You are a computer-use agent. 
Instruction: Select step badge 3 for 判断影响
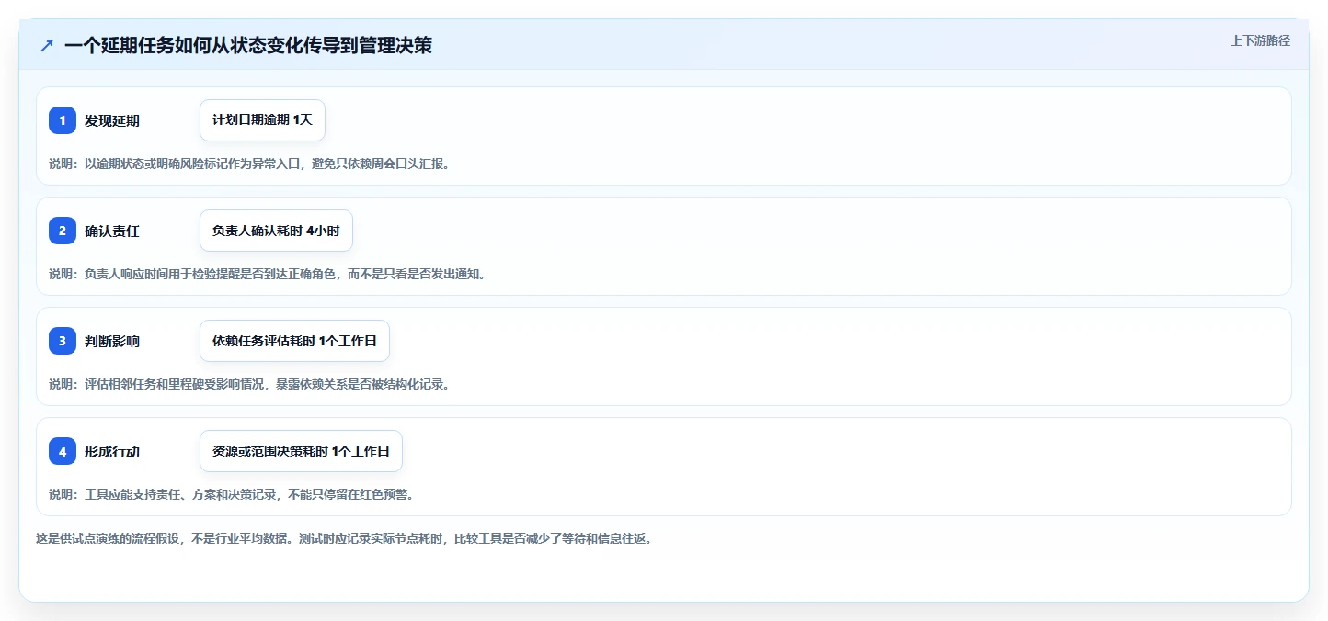click(63, 341)
